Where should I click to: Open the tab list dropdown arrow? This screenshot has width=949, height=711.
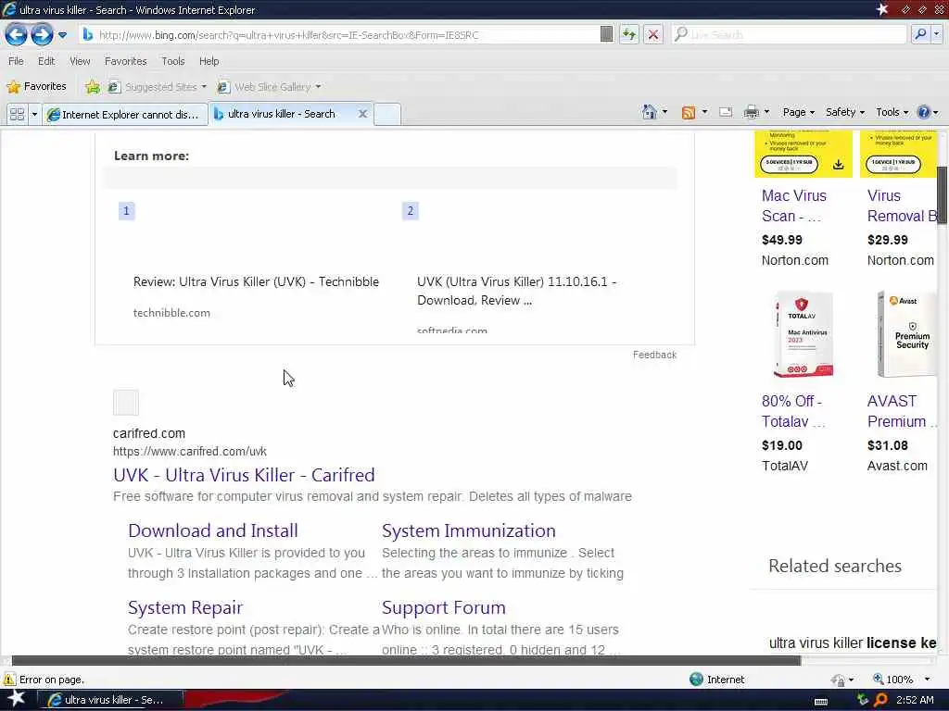coord(34,114)
